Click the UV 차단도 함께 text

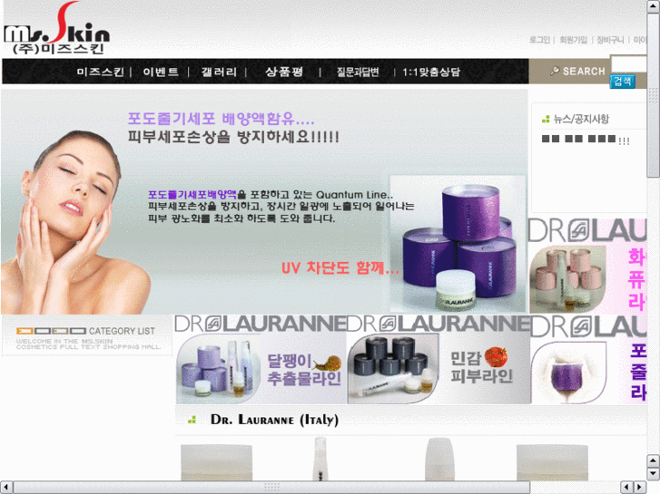pyautogui.click(x=340, y=267)
